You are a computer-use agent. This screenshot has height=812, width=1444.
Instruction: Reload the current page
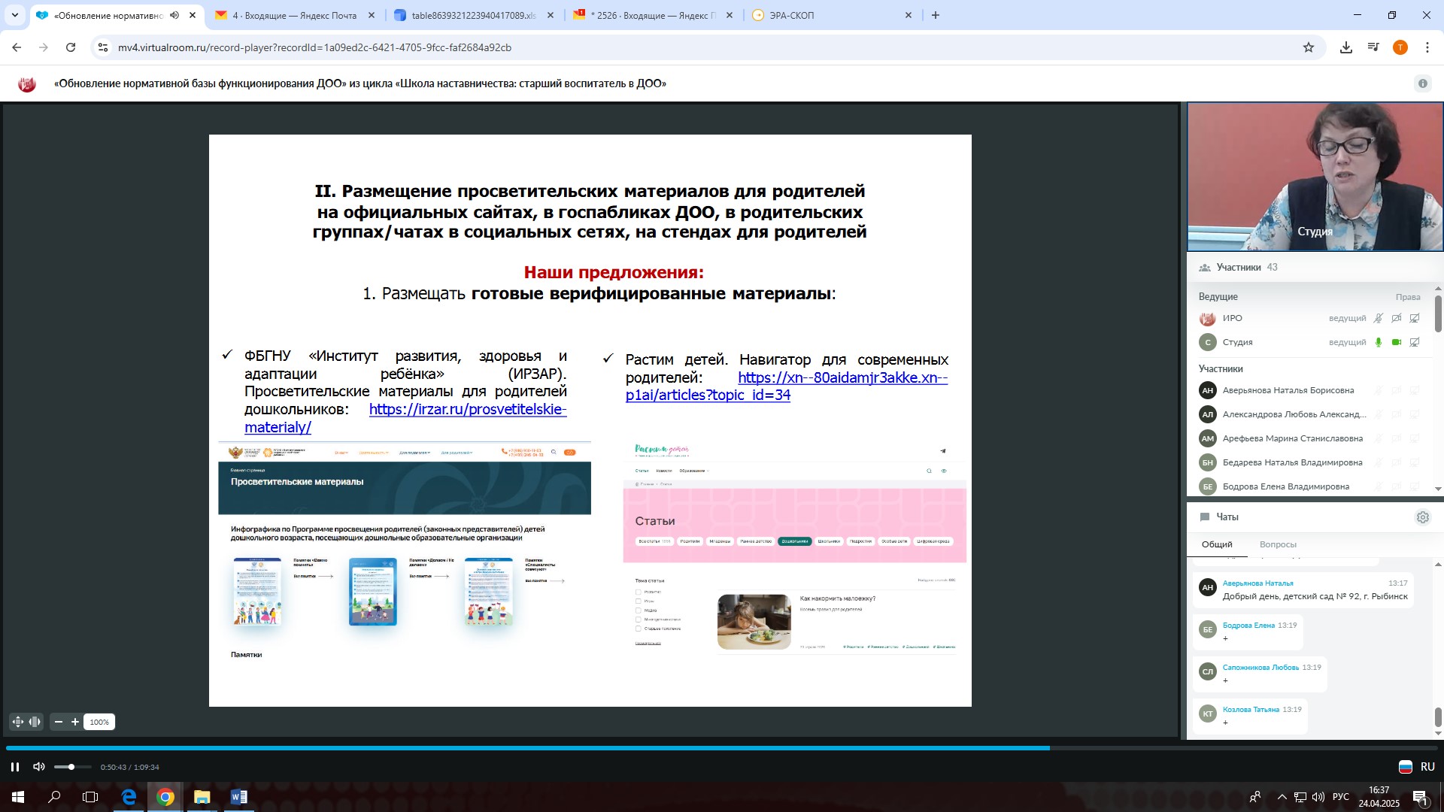pos(71,47)
